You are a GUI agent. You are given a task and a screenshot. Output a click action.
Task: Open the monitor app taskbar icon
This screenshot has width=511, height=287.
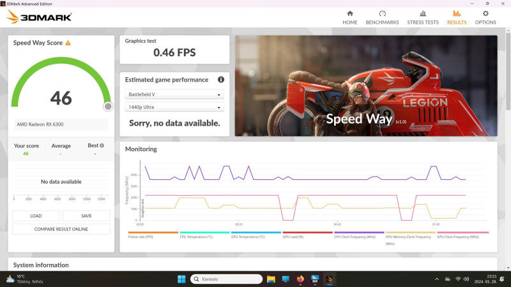(286, 279)
